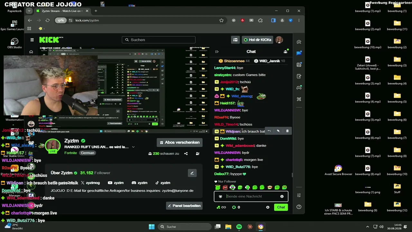This screenshot has height=232, width=412.
Task: Reply to Wildjoan's chat message
Action: coord(269,131)
